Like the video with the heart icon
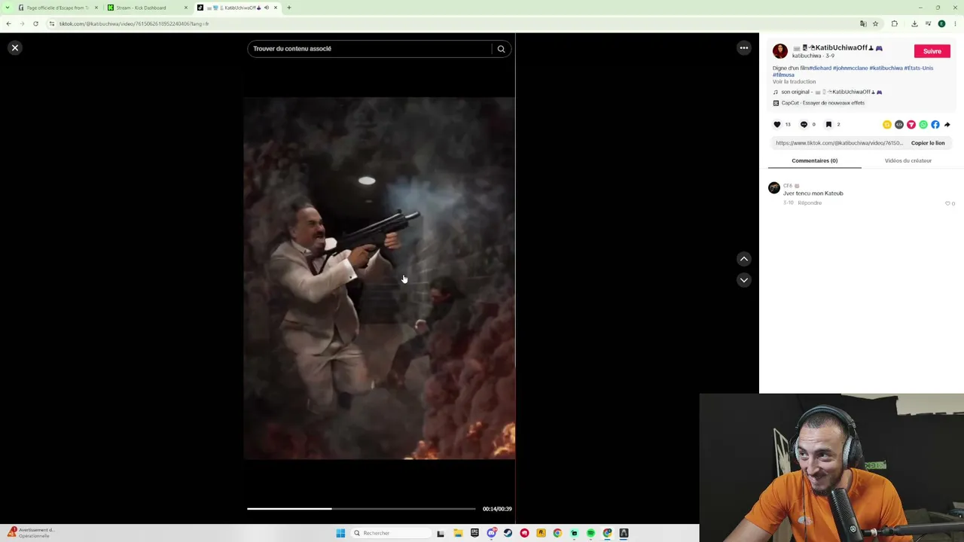The image size is (964, 542). pos(777,125)
